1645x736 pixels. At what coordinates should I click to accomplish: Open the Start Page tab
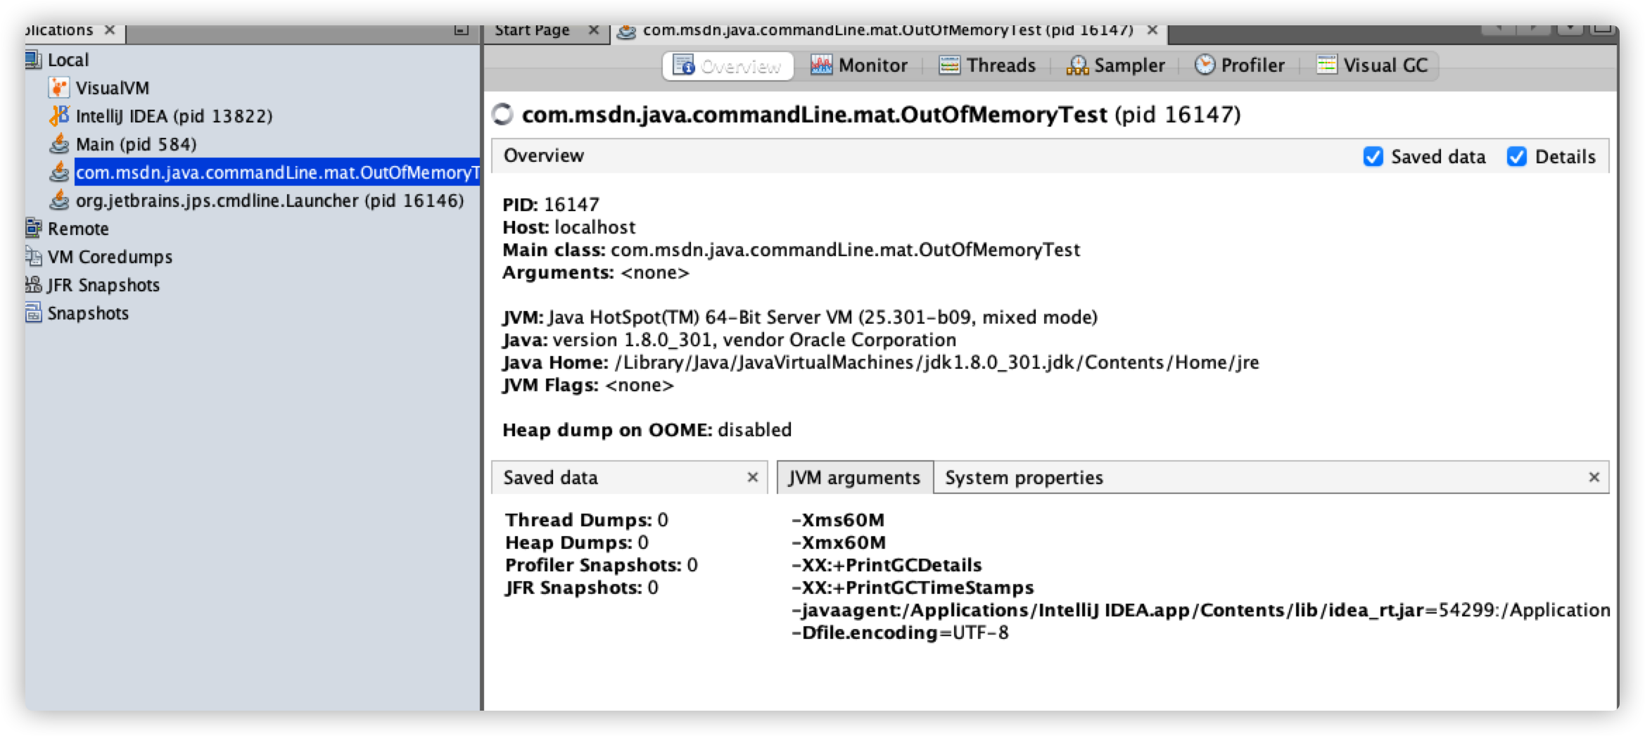532,30
